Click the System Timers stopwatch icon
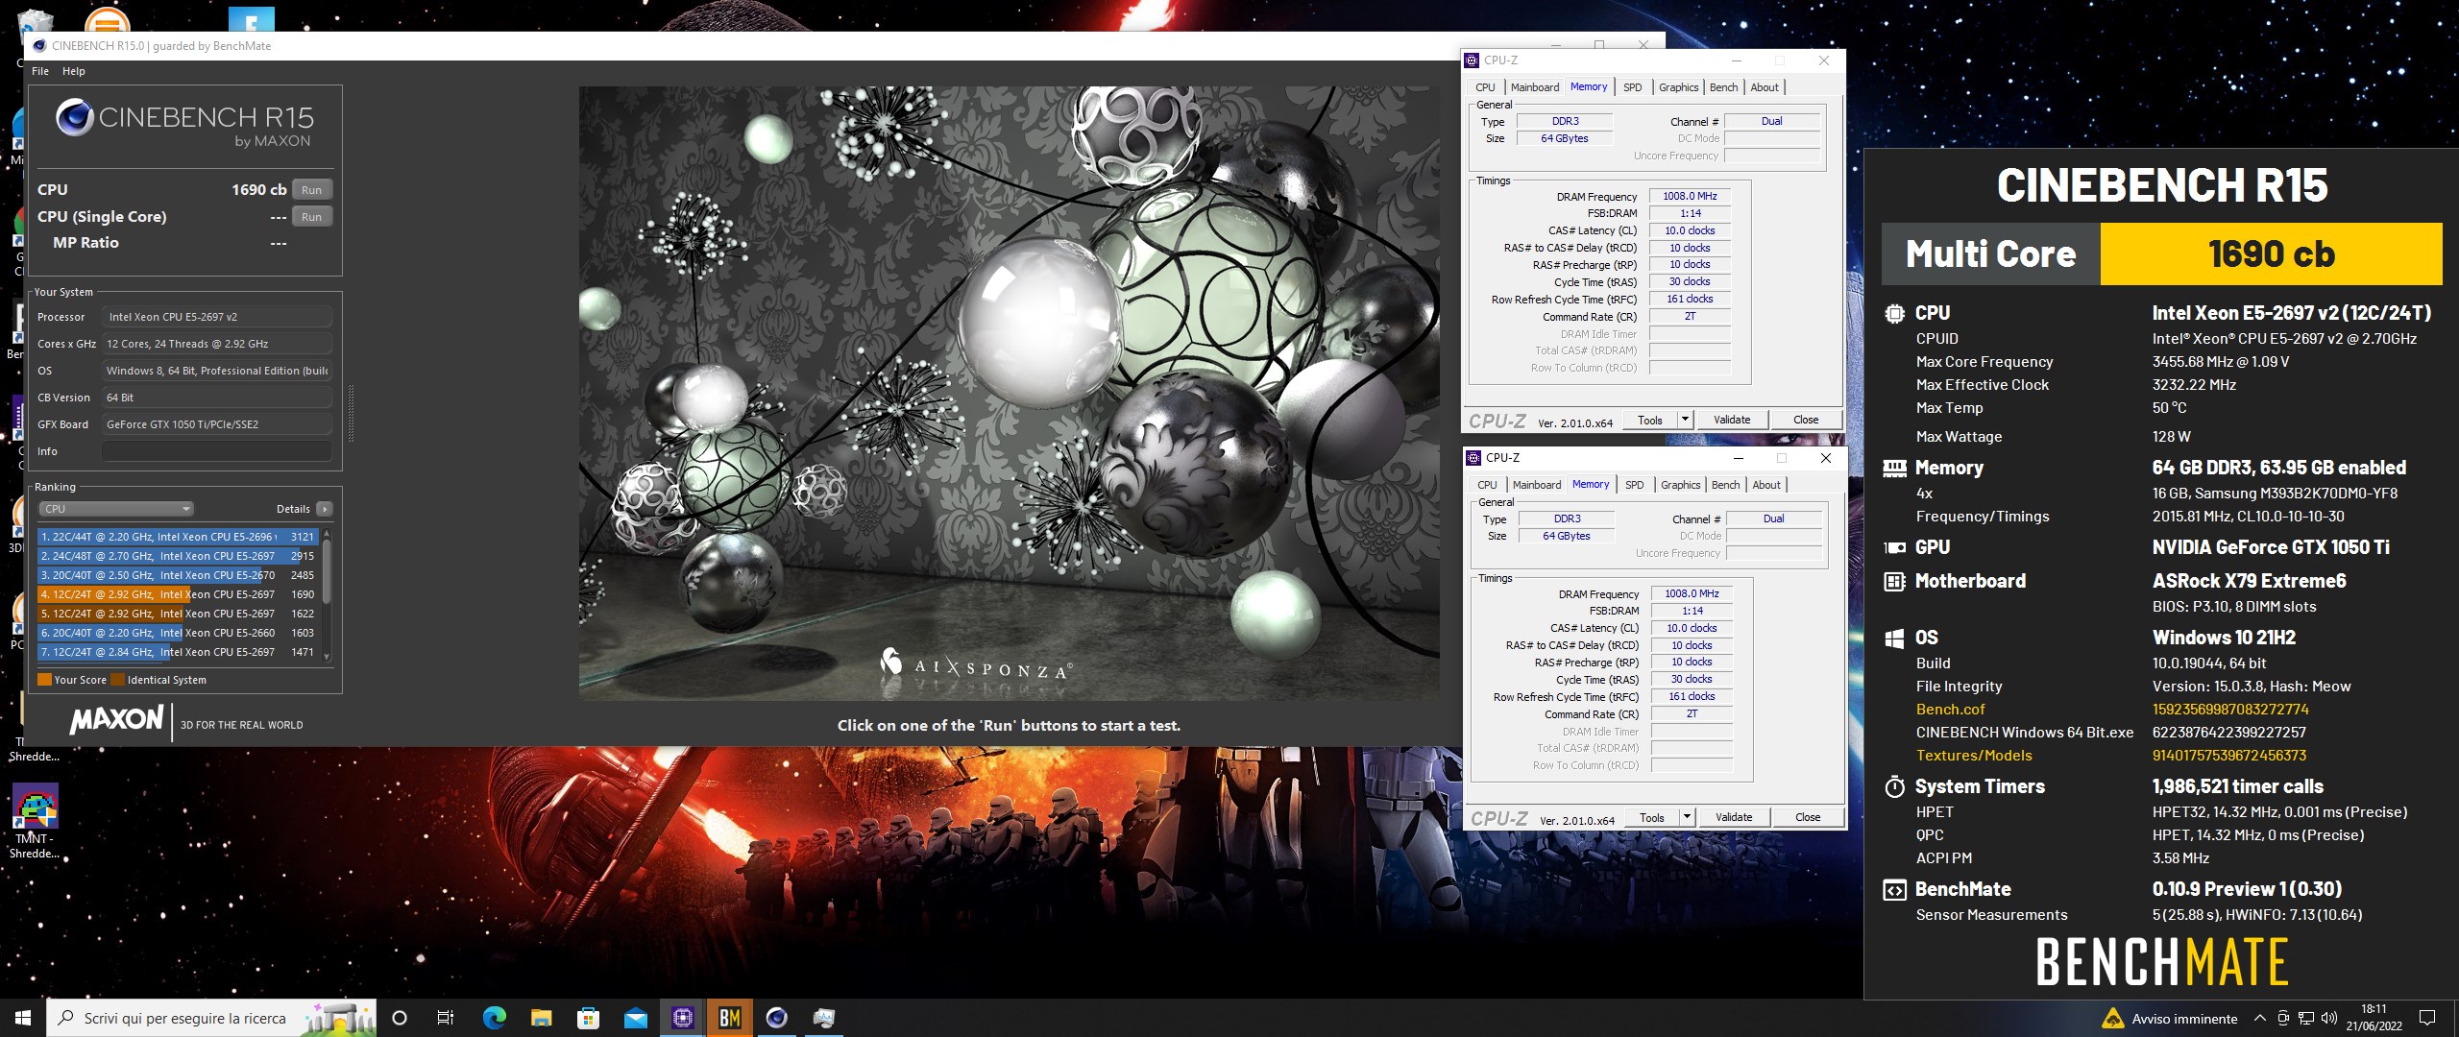Screen dimensions: 2459x1037 click(1894, 786)
